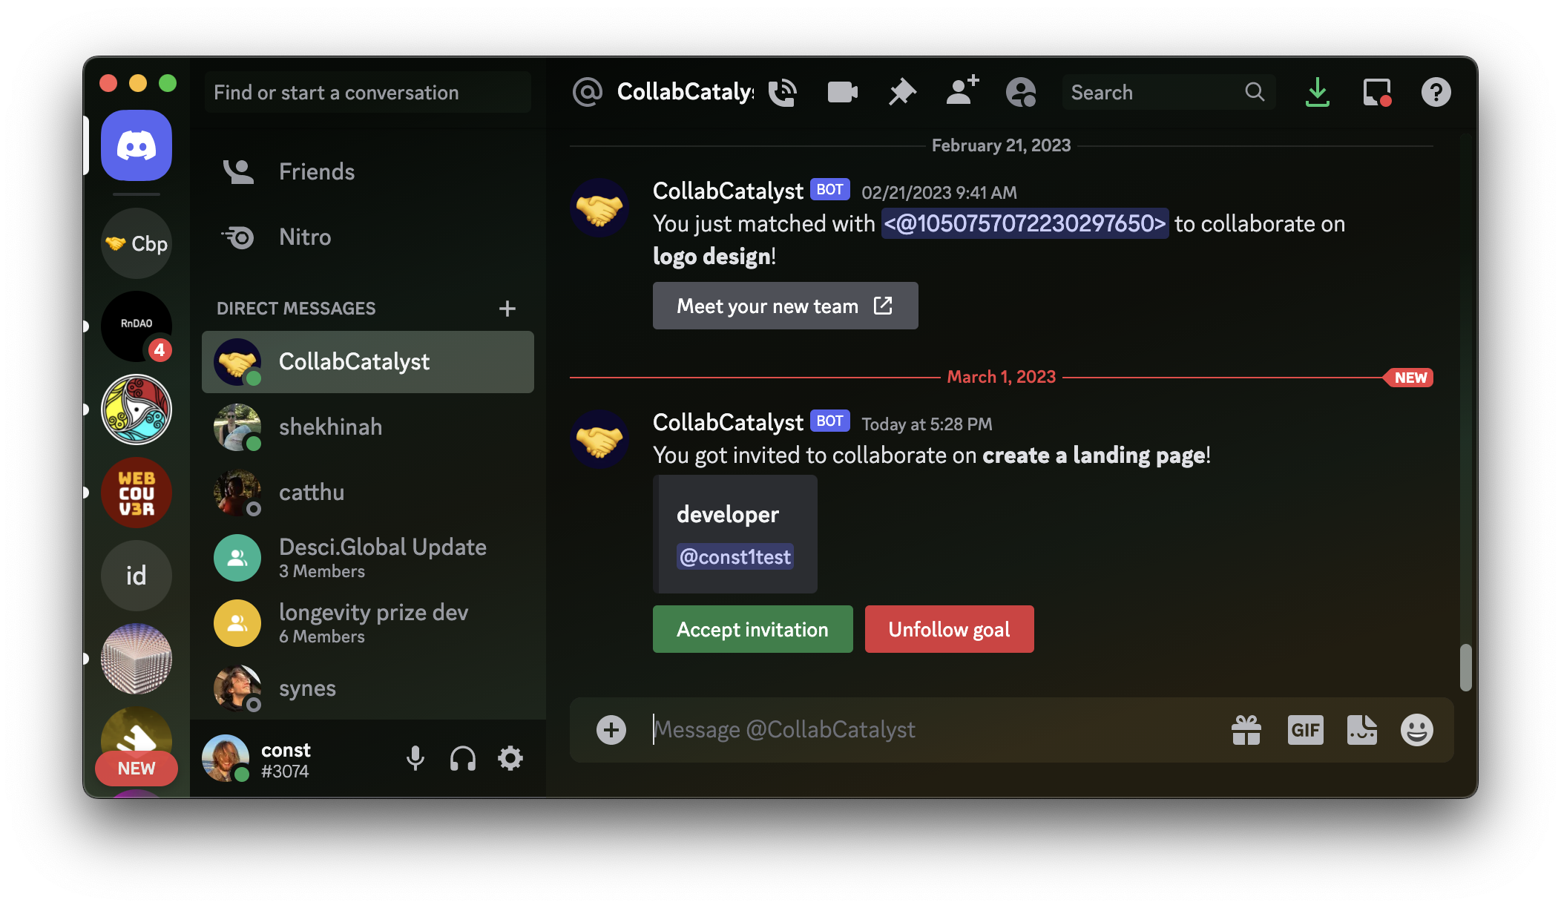The image size is (1561, 908).
Task: Open the Discord home button
Action: pos(137,145)
